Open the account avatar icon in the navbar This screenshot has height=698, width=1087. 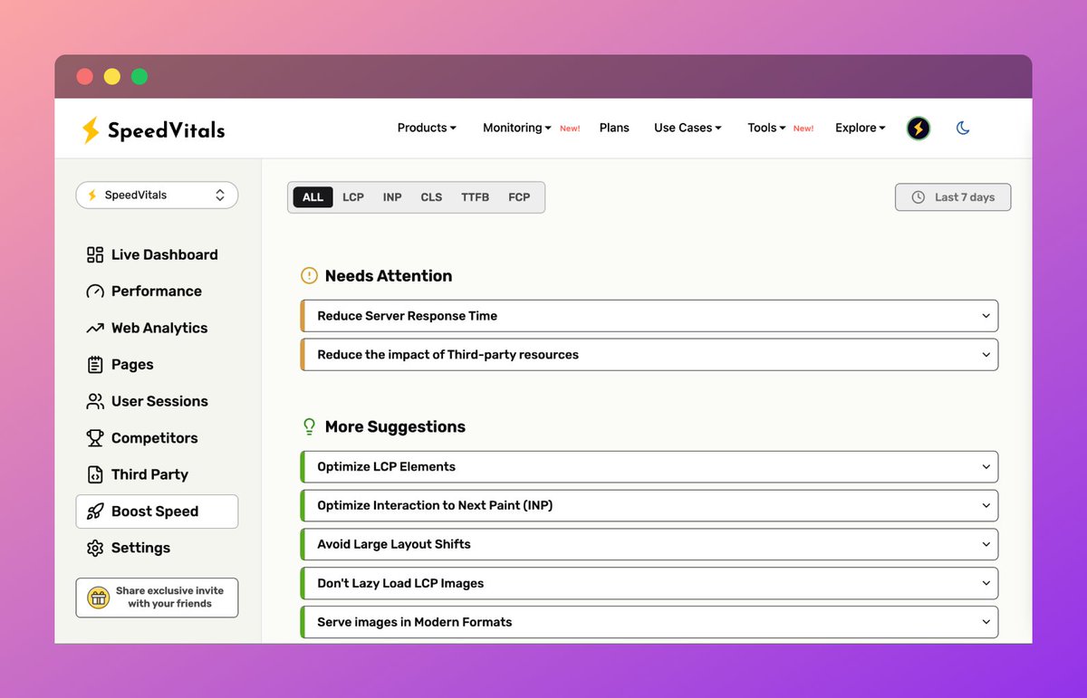(x=919, y=129)
